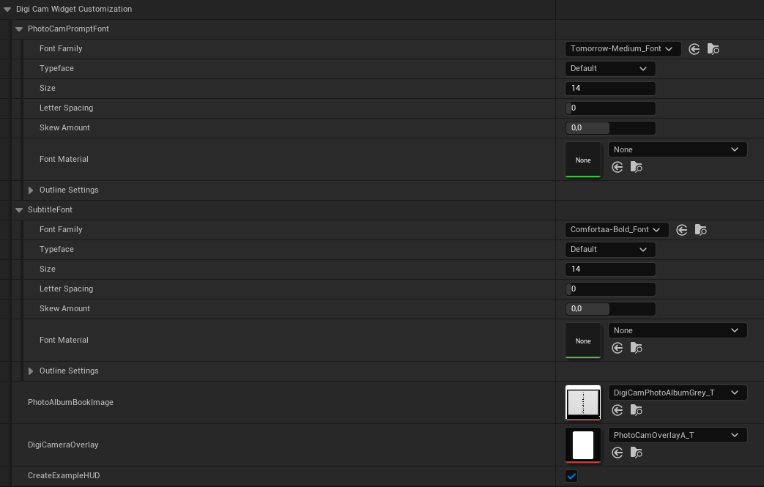The width and height of the screenshot is (764, 487).
Task: Click the SubtitleFont Letter Spacing field
Action: [609, 289]
